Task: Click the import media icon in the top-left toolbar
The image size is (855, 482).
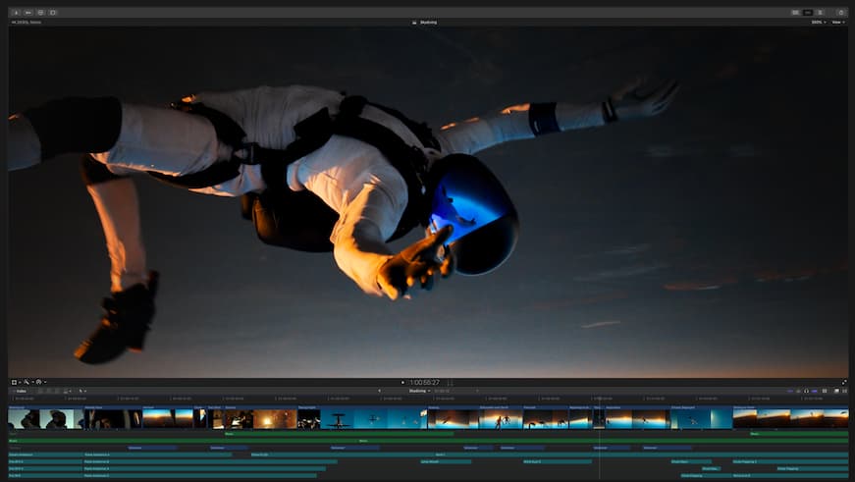Action: (16, 12)
